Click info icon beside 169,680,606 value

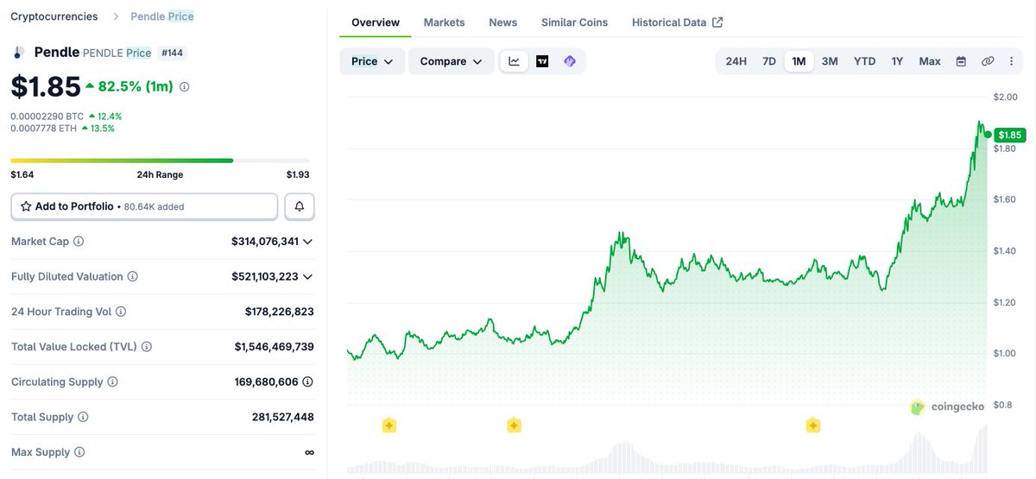click(308, 381)
